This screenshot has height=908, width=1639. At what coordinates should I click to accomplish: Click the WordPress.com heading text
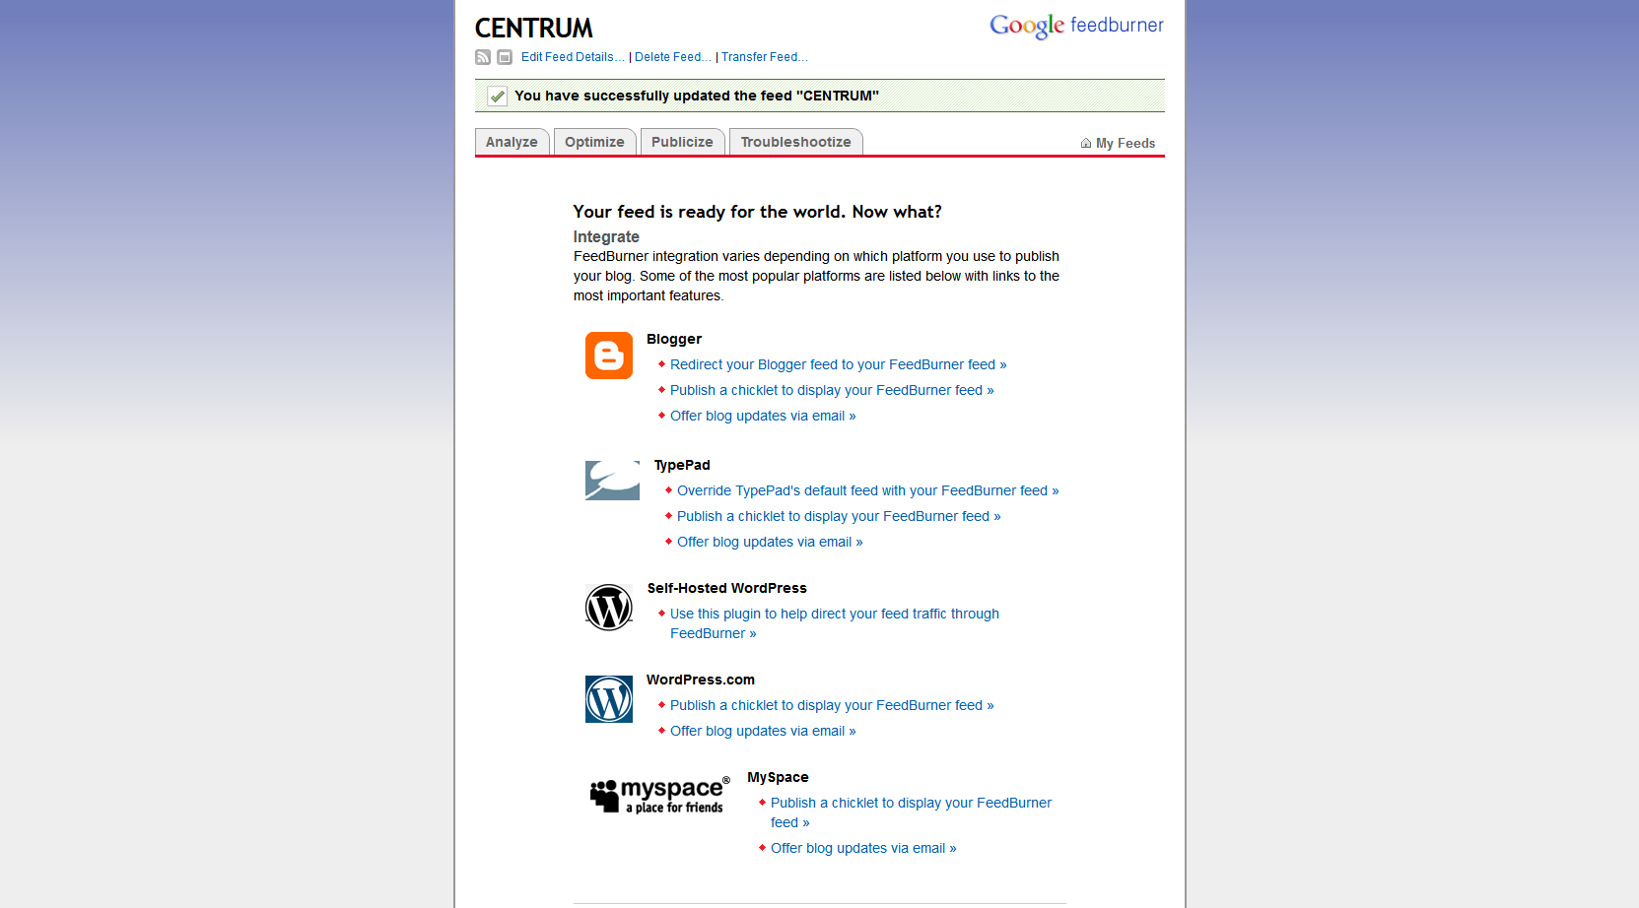tap(701, 680)
